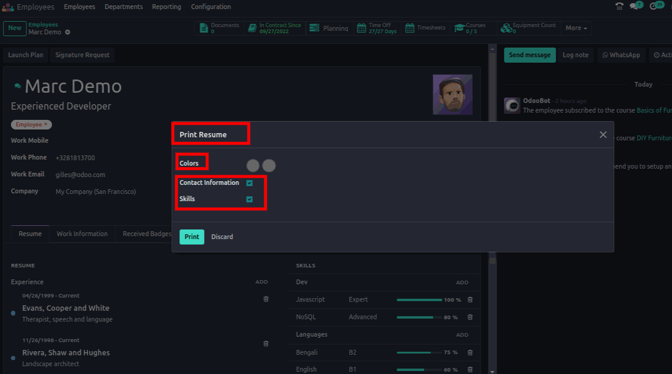672x374 pixels.
Task: Expand the More dropdown button
Action: click(x=576, y=28)
